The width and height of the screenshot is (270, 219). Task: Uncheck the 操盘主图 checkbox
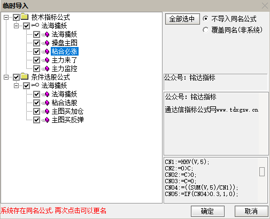(36, 43)
